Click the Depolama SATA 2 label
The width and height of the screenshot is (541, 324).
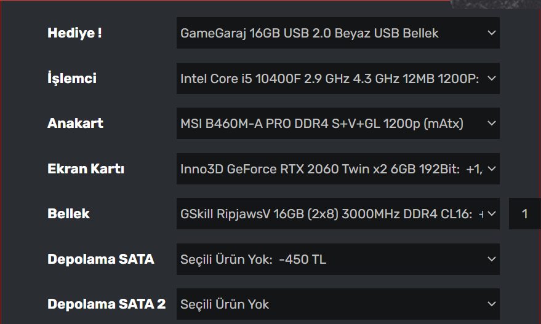coord(106,304)
